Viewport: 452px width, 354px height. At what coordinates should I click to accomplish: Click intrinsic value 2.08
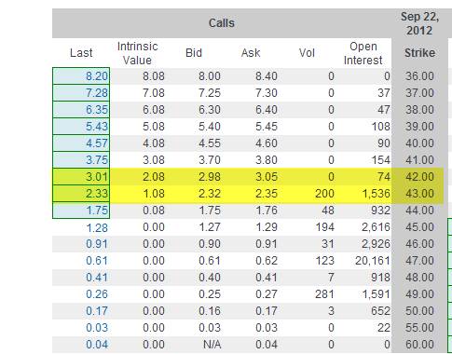pyautogui.click(x=154, y=177)
